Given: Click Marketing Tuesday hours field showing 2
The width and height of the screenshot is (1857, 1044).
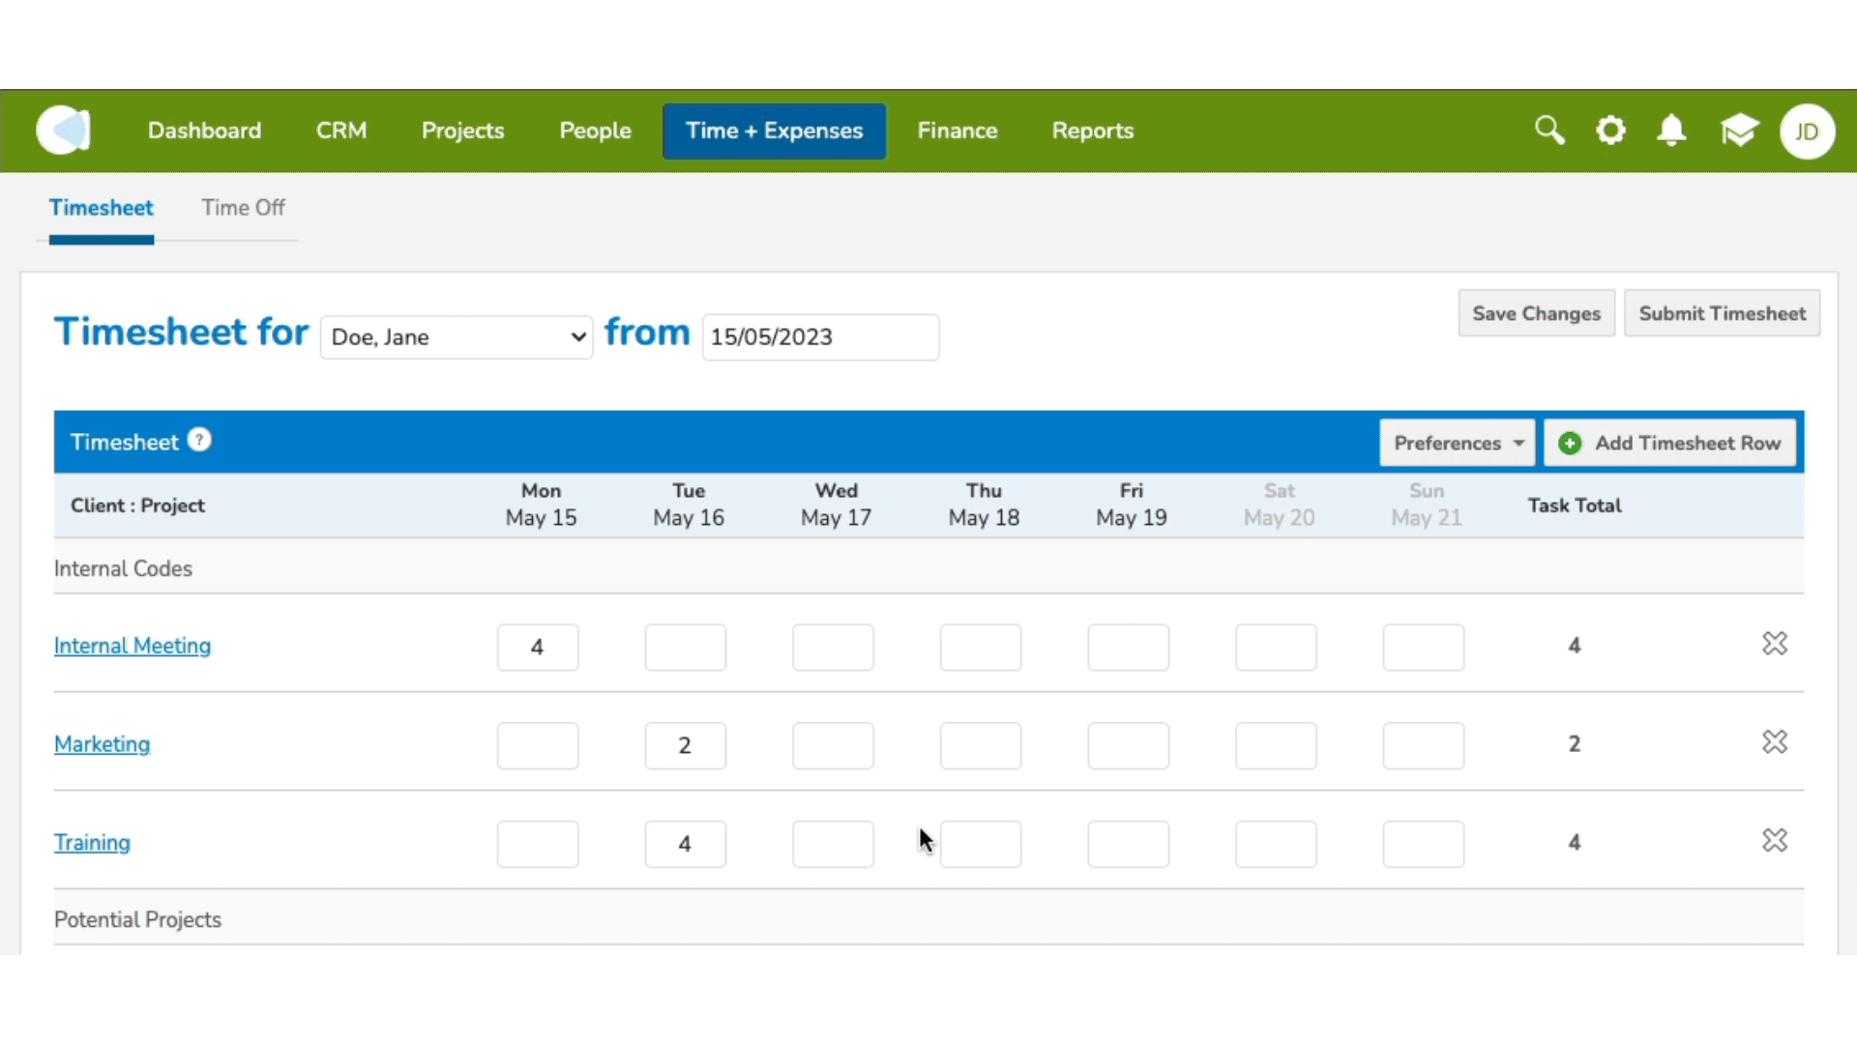Looking at the screenshot, I should (x=686, y=745).
